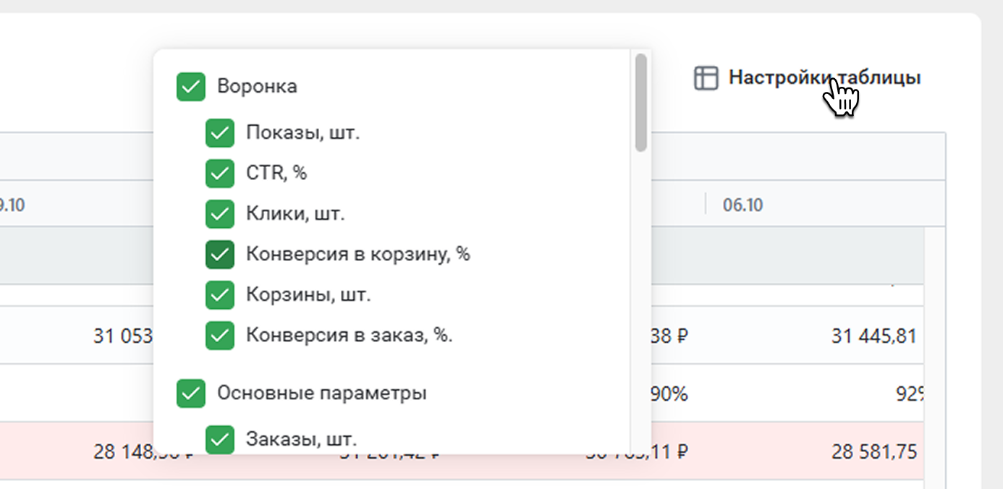Disable the Заказы, шт. column
Viewport: 1003px width, 489px height.
(x=220, y=438)
